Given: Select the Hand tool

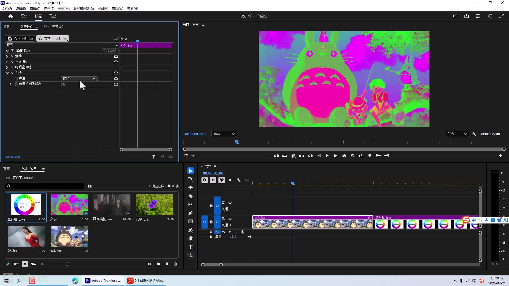Looking at the screenshot, I should (x=191, y=238).
